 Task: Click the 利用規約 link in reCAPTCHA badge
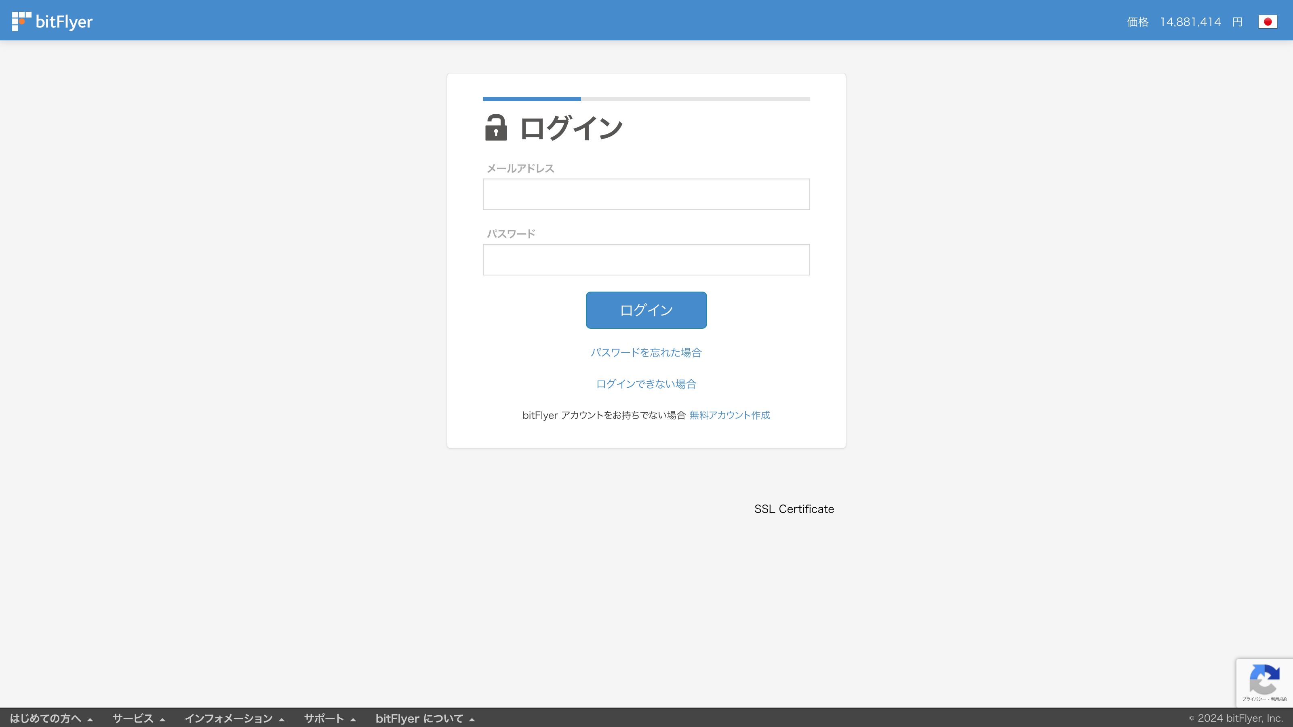(x=1278, y=699)
